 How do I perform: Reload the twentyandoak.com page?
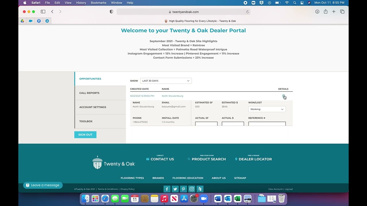(x=247, y=12)
